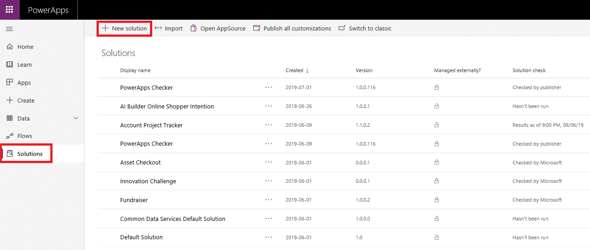This screenshot has height=250, width=590.
Task: Open more options for AI Builder Online Shopper Intention
Action: point(269,106)
